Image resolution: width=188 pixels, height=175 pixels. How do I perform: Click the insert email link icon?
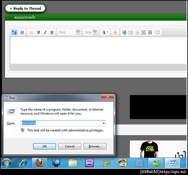point(131,32)
